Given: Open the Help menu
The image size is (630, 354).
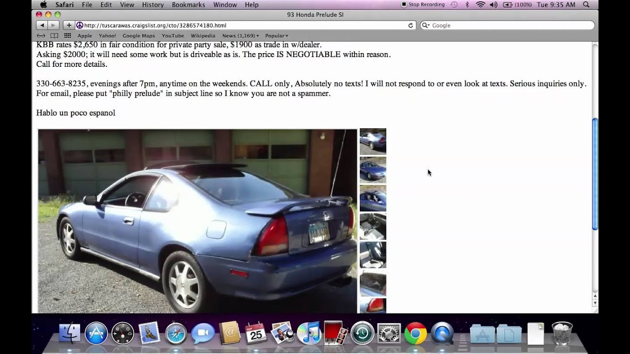Looking at the screenshot, I should 252,4.
